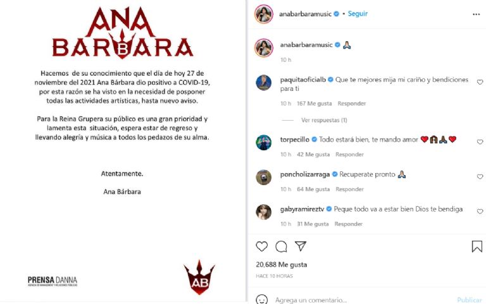Reply to paquitaoficialb's comment via Responder

[351, 104]
